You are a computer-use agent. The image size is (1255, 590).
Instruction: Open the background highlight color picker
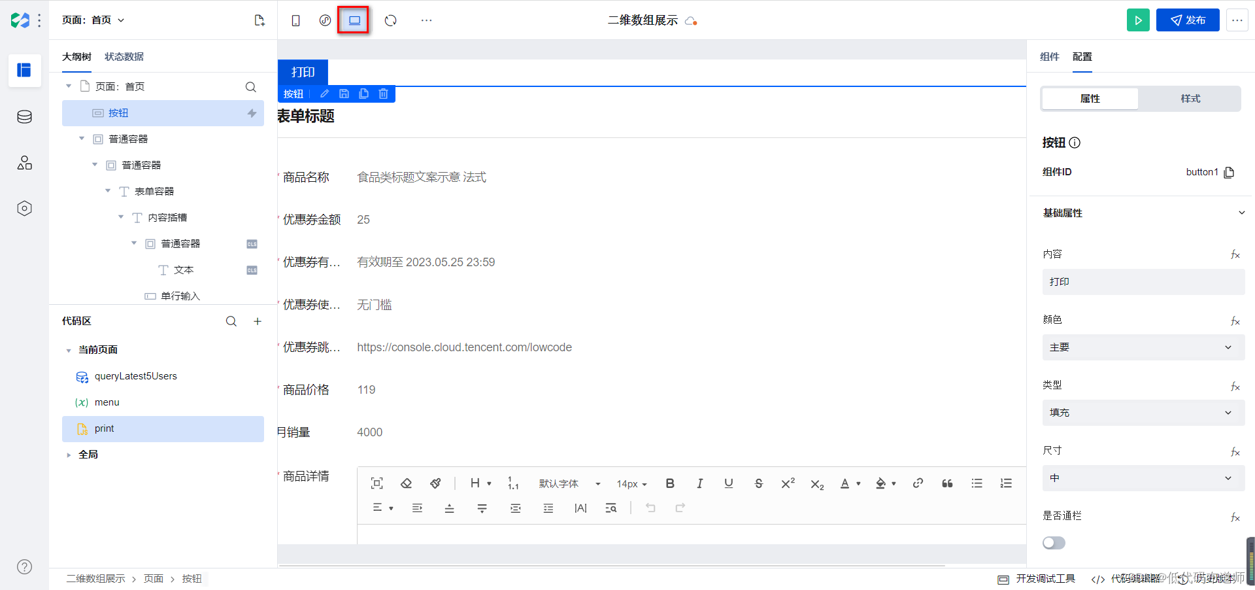point(885,483)
